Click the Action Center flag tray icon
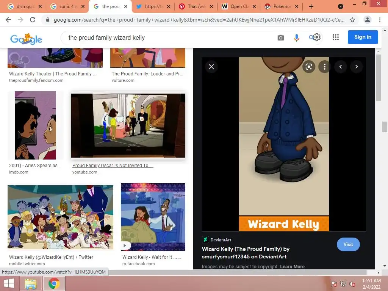The image size is (388, 291). click(x=334, y=284)
